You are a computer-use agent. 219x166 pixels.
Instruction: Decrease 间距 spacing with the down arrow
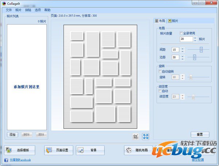click(x=182, y=51)
